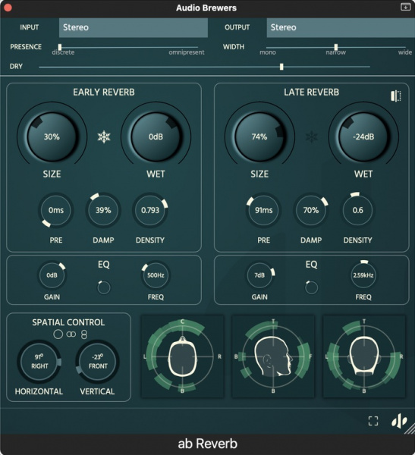Viewport: 415px width, 455px height.
Task: Click the Late Reverb Wet knob
Action: tap(363, 136)
